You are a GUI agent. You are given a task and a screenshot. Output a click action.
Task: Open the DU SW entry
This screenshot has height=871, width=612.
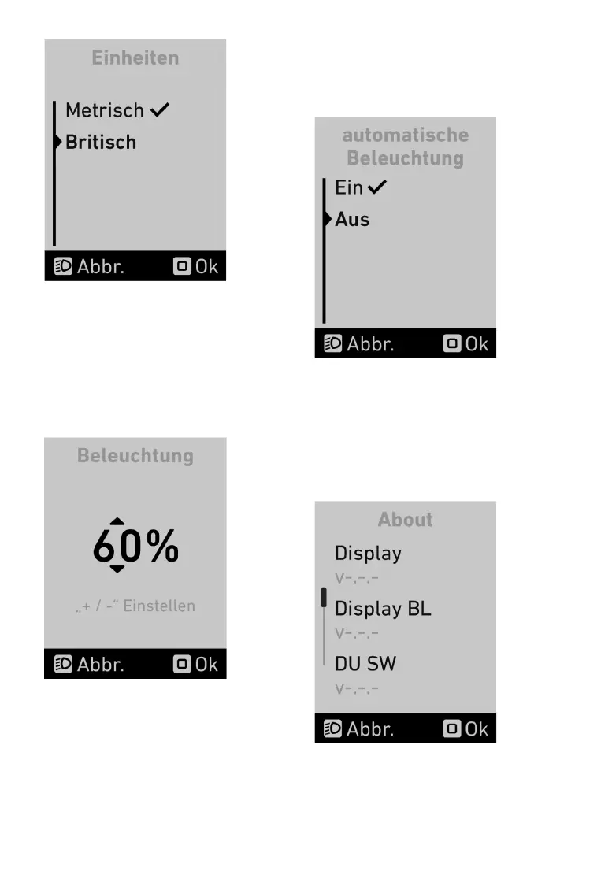coord(365,664)
